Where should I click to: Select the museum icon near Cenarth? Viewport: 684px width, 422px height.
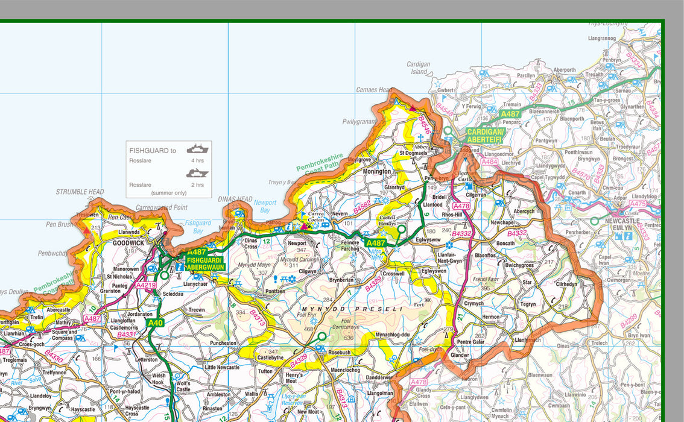tap(568, 208)
